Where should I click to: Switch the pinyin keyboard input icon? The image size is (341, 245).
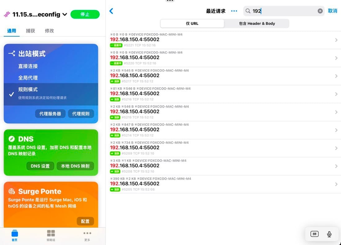point(314,234)
